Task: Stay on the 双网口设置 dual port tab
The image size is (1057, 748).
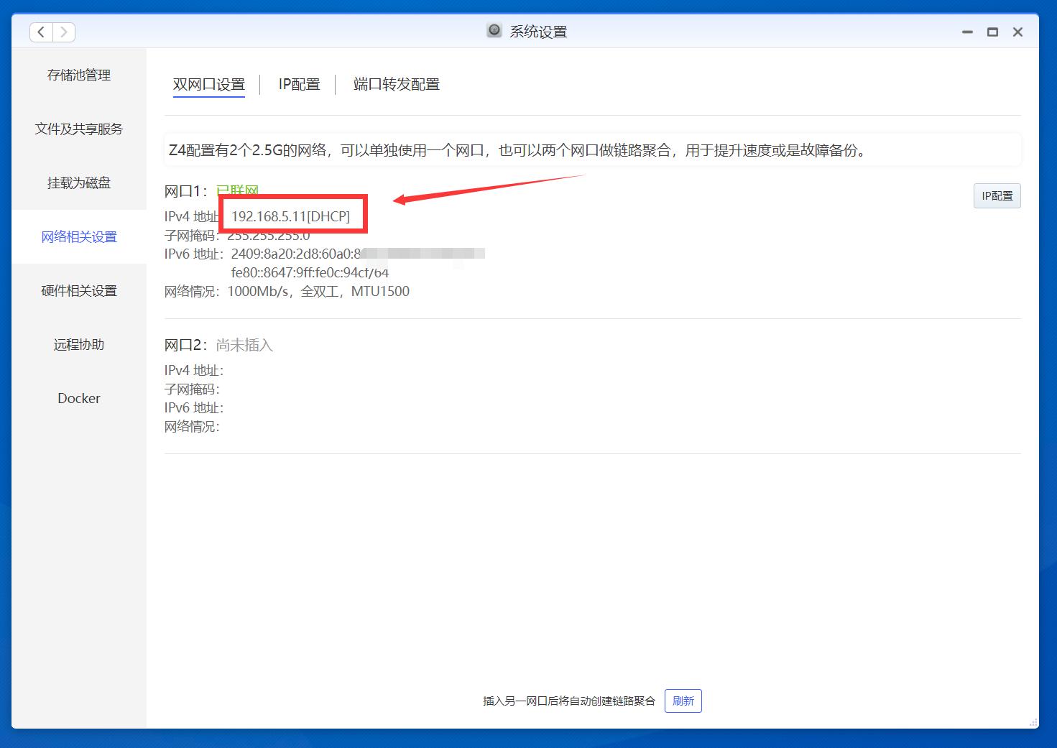Action: [x=208, y=84]
